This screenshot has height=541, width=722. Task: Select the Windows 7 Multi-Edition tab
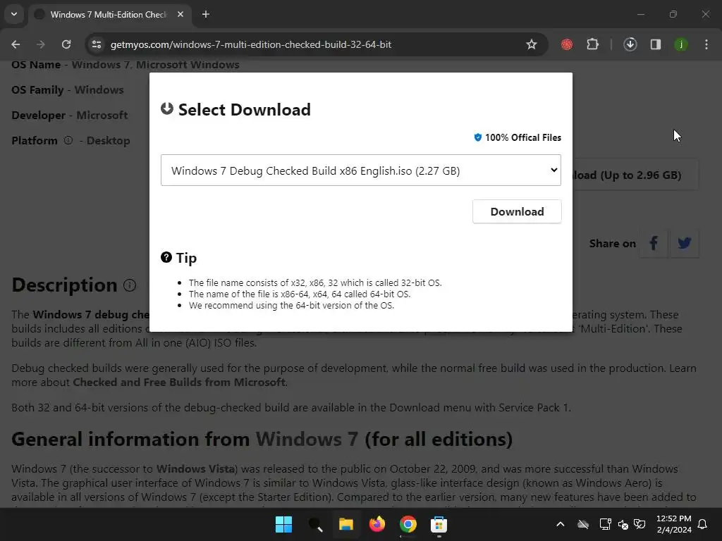click(x=109, y=14)
